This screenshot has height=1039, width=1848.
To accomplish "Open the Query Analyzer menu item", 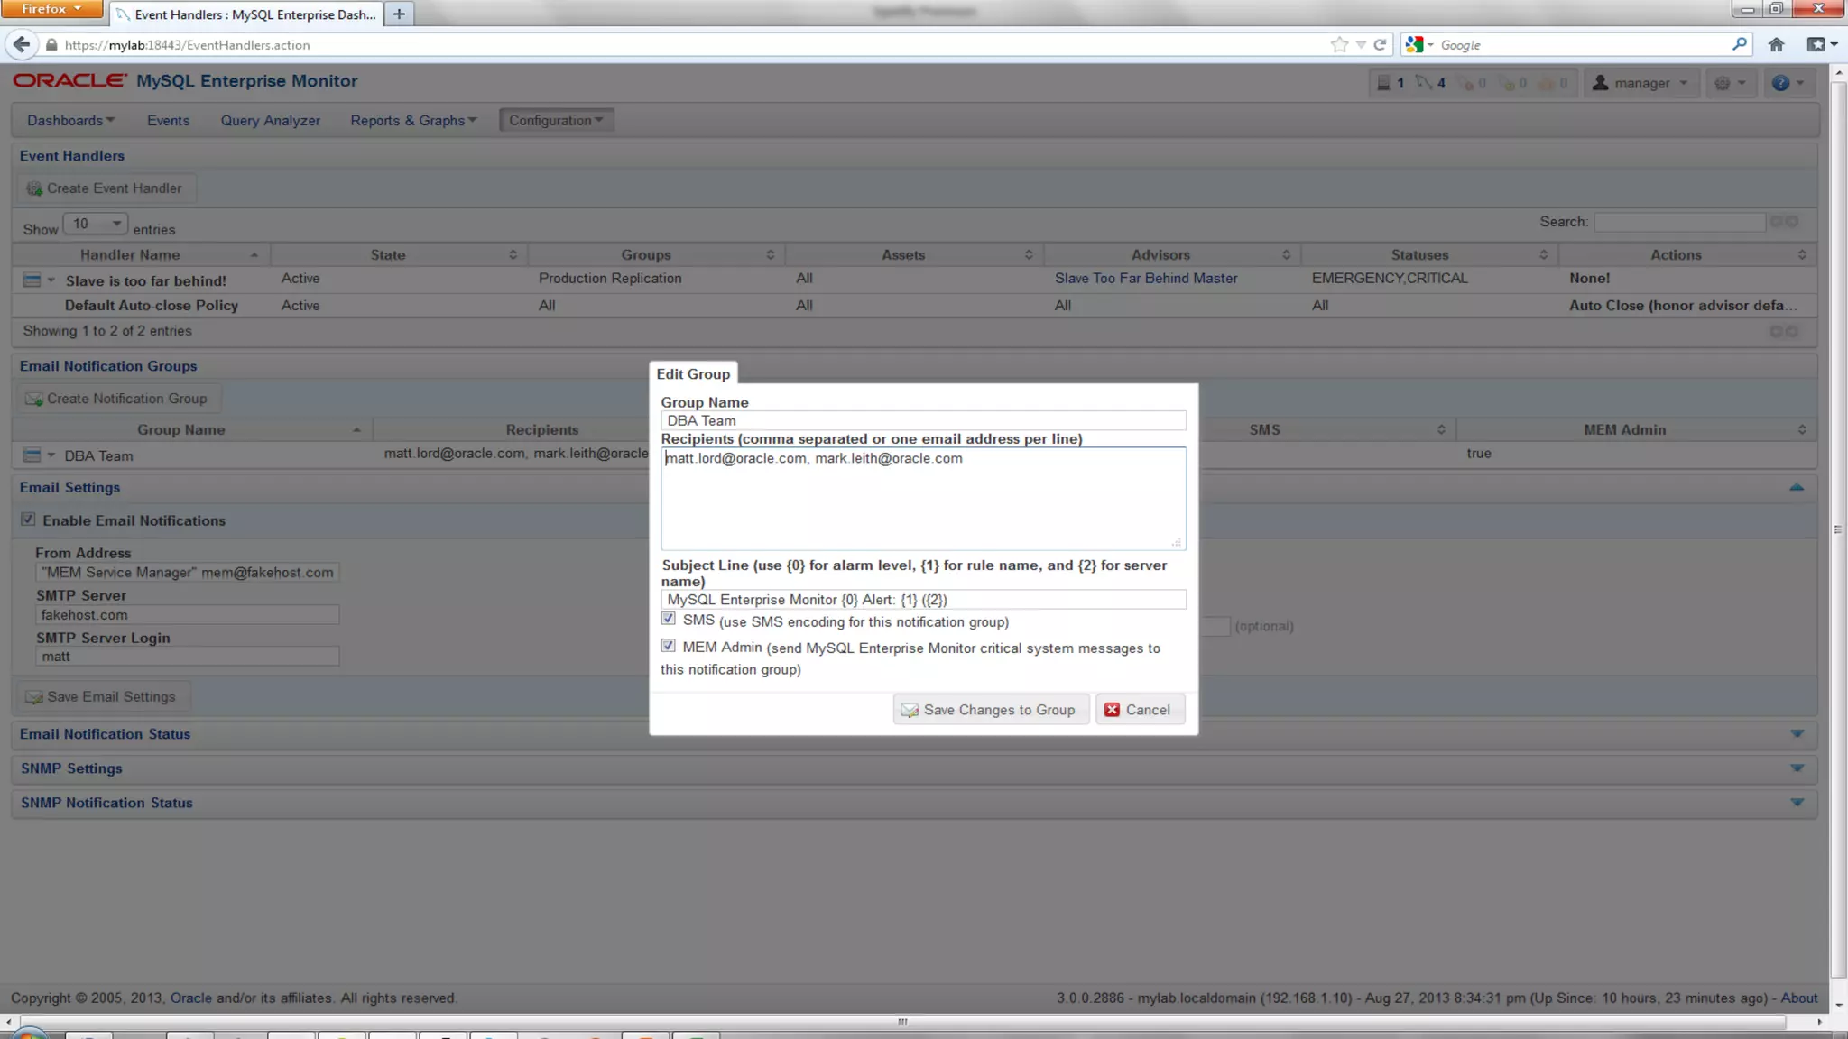I will click(271, 120).
